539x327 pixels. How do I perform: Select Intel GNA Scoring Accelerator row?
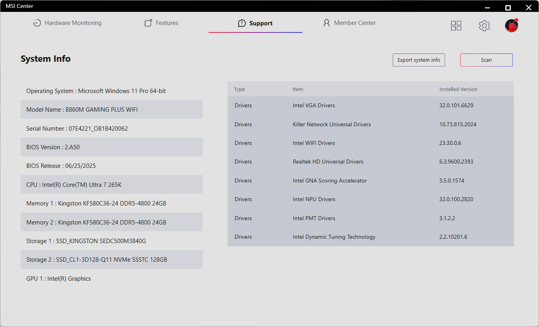pos(371,181)
